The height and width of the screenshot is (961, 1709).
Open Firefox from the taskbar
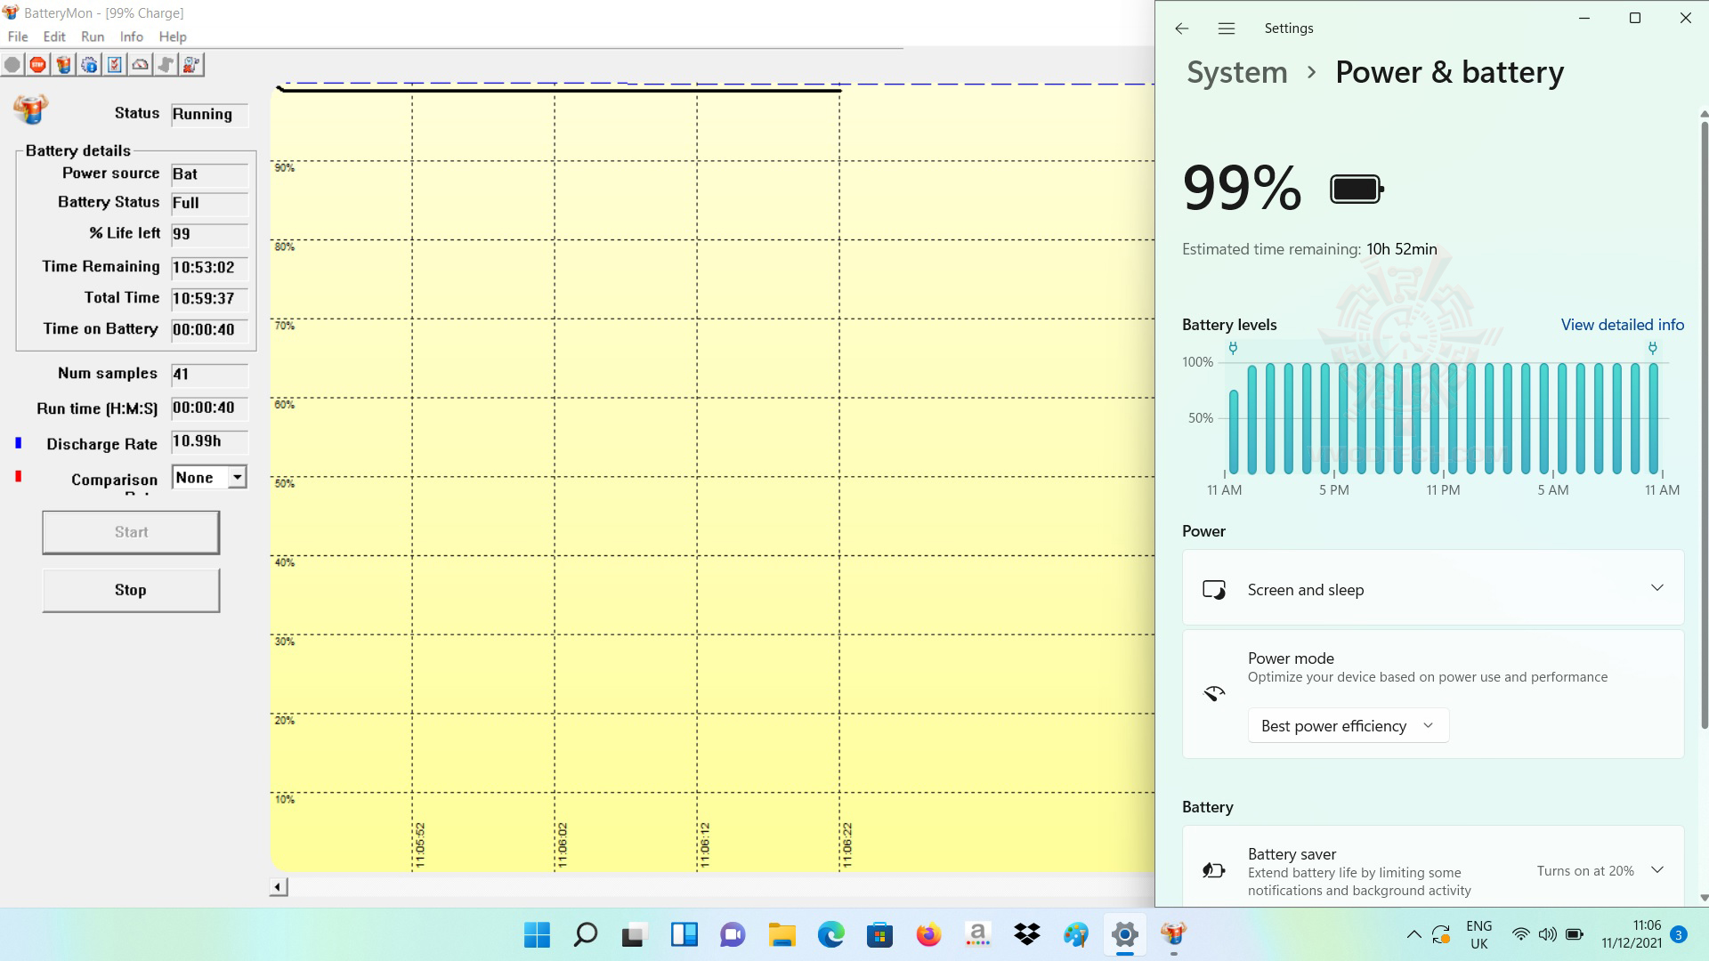point(928,934)
